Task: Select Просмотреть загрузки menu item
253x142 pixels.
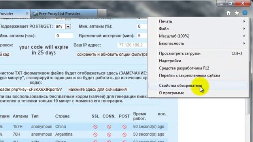Action: click(198, 54)
